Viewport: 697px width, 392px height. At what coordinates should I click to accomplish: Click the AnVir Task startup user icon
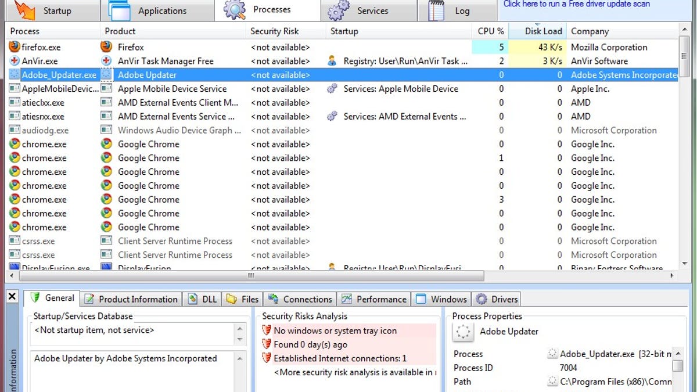(332, 61)
